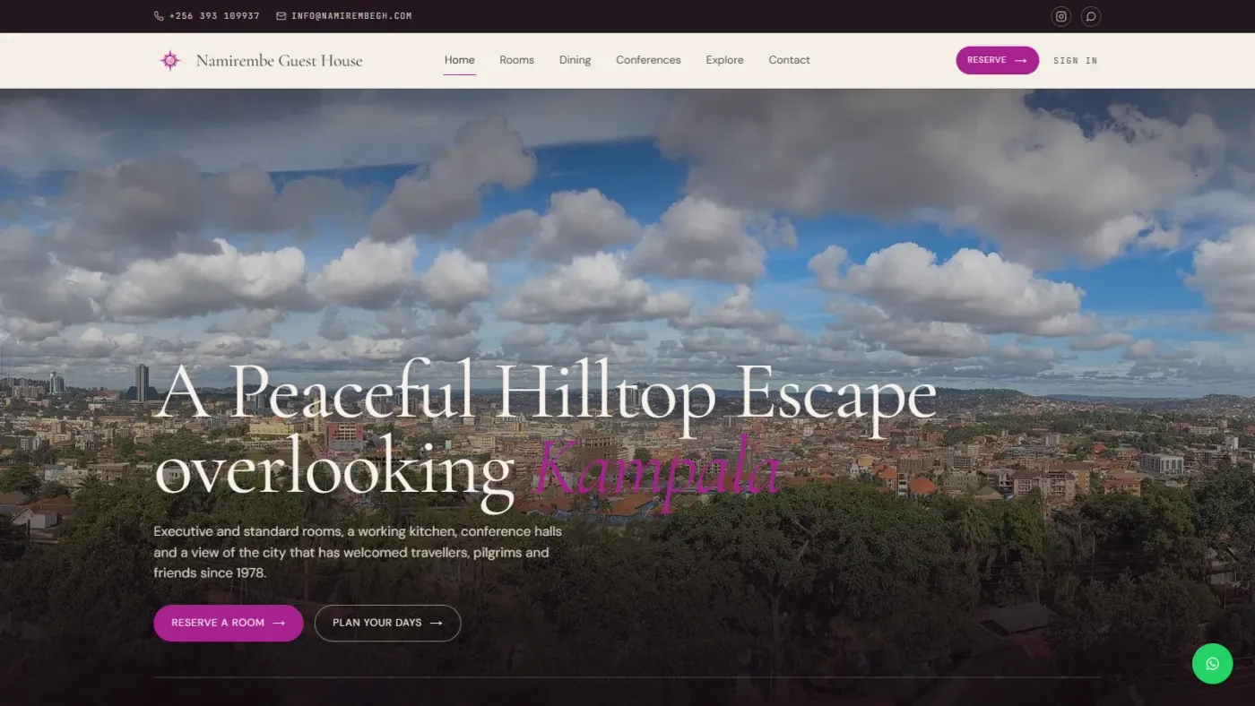Open the Conferences nav item
Screen dimensions: 1255x706
[x=648, y=60]
